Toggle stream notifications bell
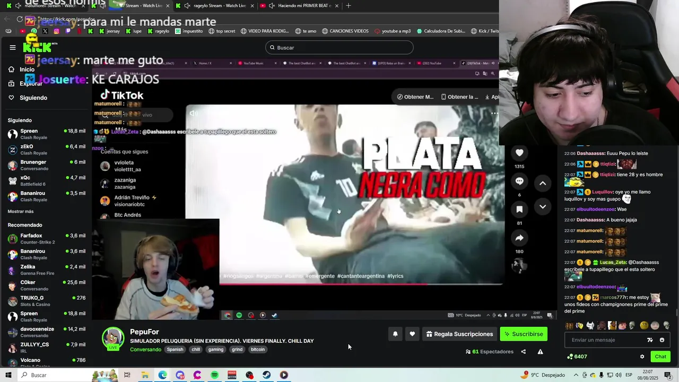The image size is (679, 382). 395,334
